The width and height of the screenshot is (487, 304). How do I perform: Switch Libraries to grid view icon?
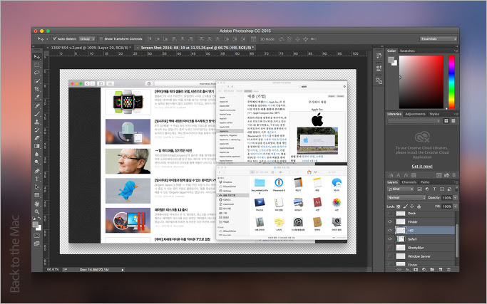click(446, 120)
